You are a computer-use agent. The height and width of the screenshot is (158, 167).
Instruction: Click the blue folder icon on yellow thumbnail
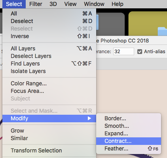[163, 31]
